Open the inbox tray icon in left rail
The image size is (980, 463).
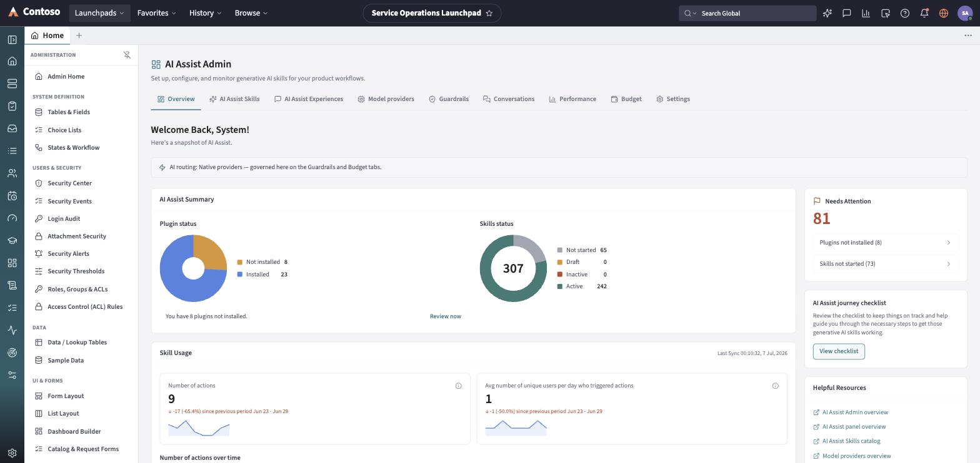point(12,129)
